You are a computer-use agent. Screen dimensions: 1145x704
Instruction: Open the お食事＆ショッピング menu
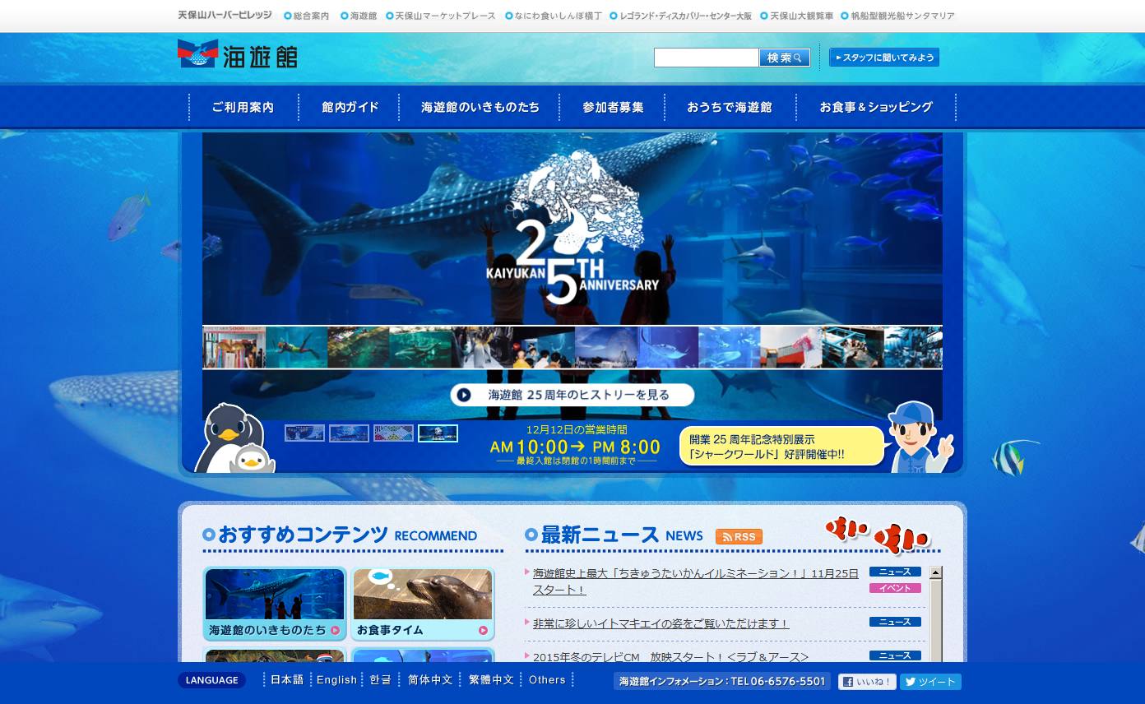coord(876,107)
